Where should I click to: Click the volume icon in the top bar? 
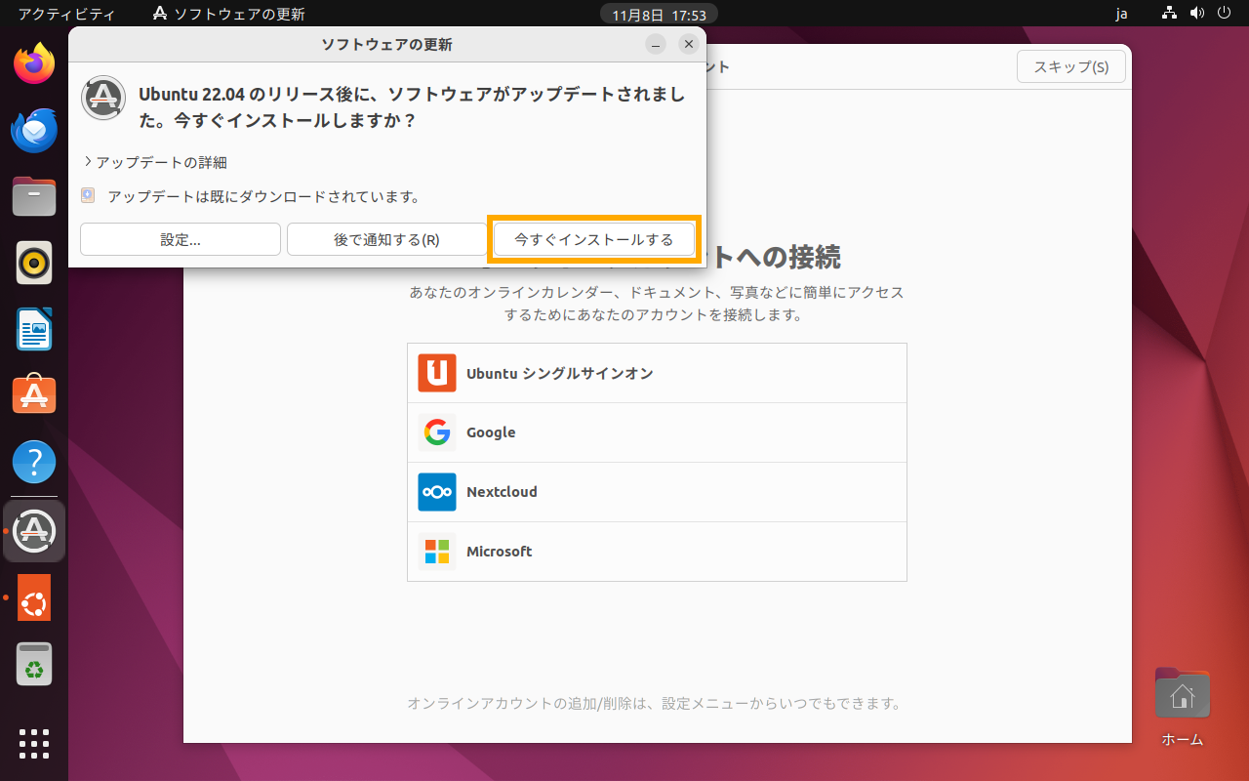1197,14
